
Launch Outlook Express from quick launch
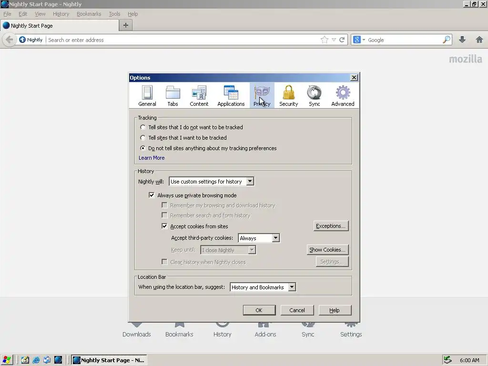point(47,360)
